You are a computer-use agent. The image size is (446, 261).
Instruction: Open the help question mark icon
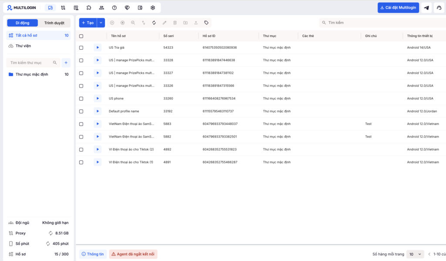tap(114, 8)
